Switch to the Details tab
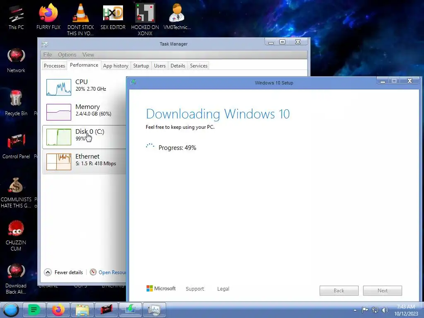Screen dimensions: 424x318 click(x=178, y=66)
